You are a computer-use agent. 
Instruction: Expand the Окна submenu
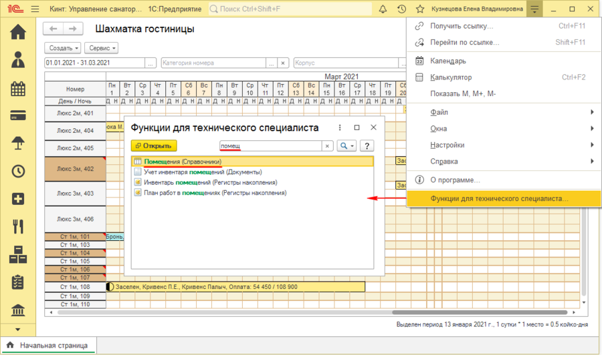click(x=504, y=129)
